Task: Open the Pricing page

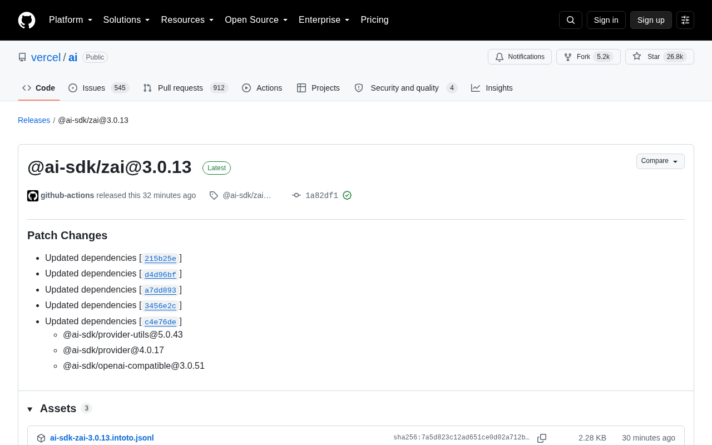Action: pyautogui.click(x=374, y=20)
